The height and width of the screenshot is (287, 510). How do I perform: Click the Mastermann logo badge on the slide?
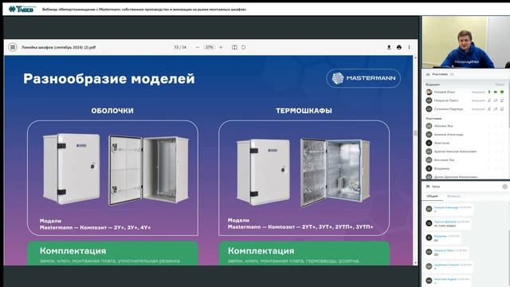(x=363, y=78)
